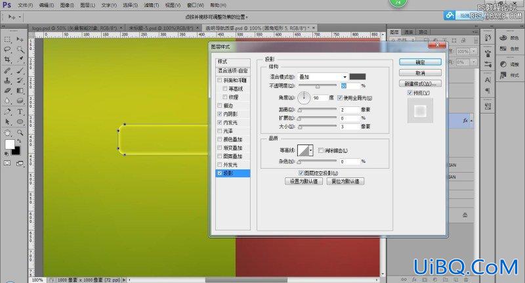Viewport: 525px width, 283px height.
Task: Select the Brush tool
Action: [20, 71]
